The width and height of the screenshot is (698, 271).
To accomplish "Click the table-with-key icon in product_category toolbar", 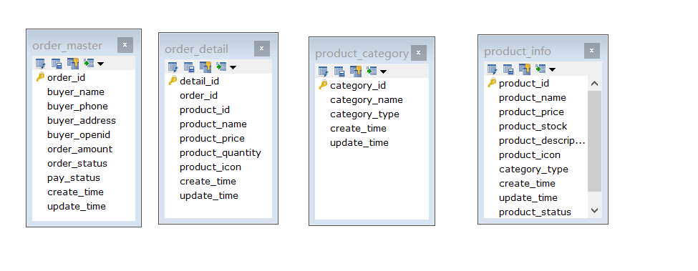I will (356, 71).
